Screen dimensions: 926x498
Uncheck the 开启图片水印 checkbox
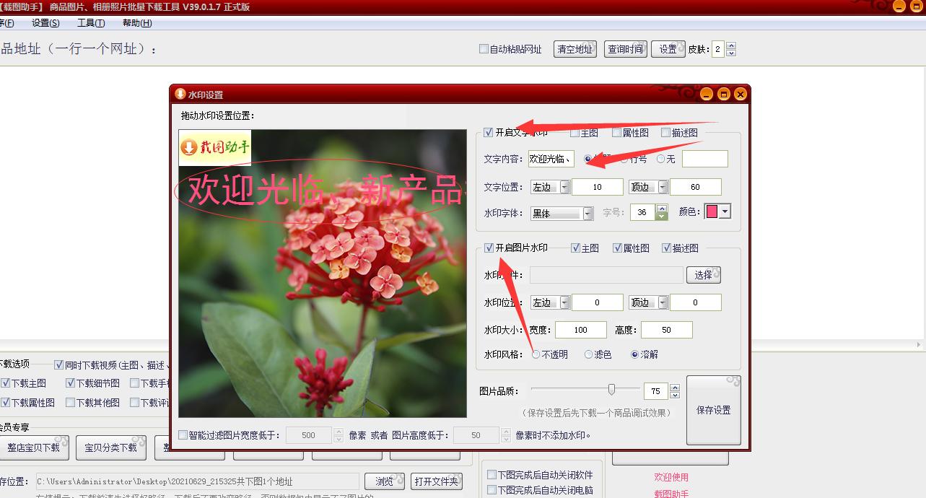point(489,248)
